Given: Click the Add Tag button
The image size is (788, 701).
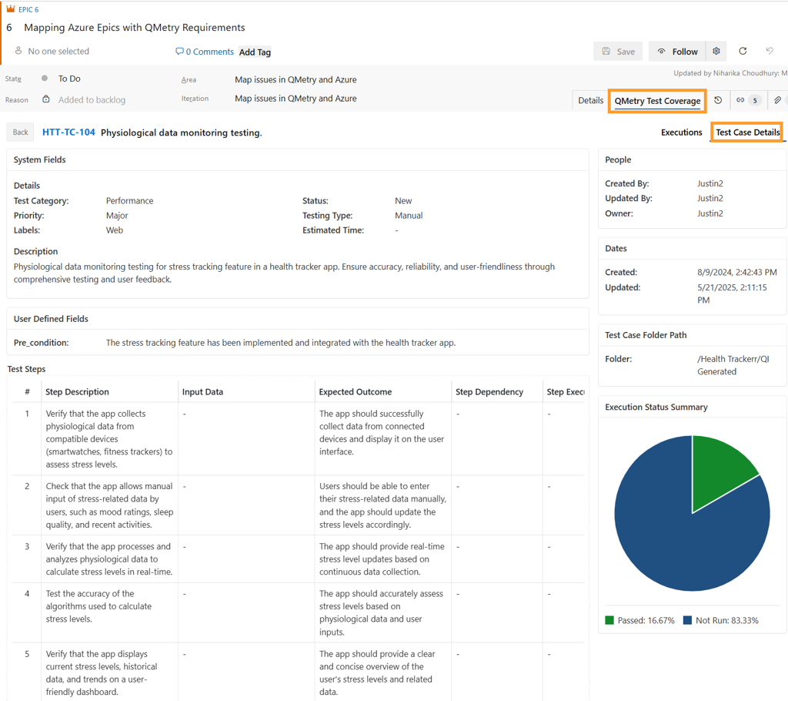Looking at the screenshot, I should pyautogui.click(x=255, y=52).
